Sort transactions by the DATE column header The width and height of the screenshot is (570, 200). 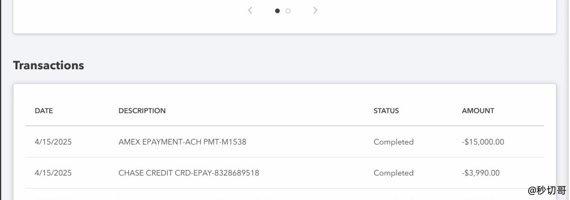pos(44,111)
